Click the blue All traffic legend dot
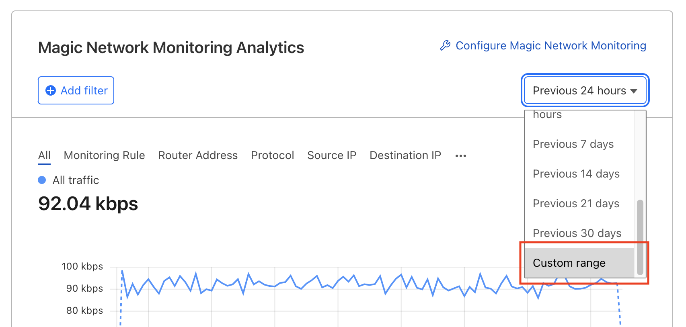The height and width of the screenshot is (327, 686). coord(42,180)
